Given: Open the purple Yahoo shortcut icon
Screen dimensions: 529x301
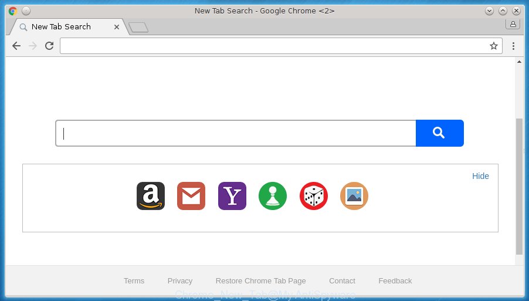Looking at the screenshot, I should click(232, 196).
